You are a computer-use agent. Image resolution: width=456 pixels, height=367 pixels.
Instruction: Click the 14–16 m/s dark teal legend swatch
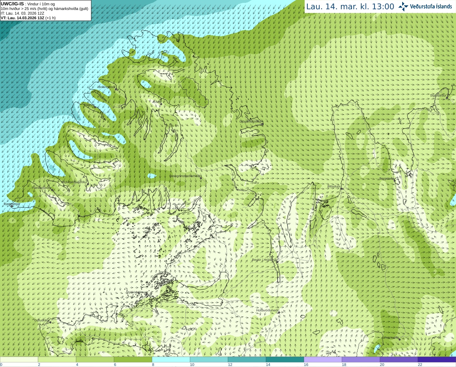[x=285, y=360]
